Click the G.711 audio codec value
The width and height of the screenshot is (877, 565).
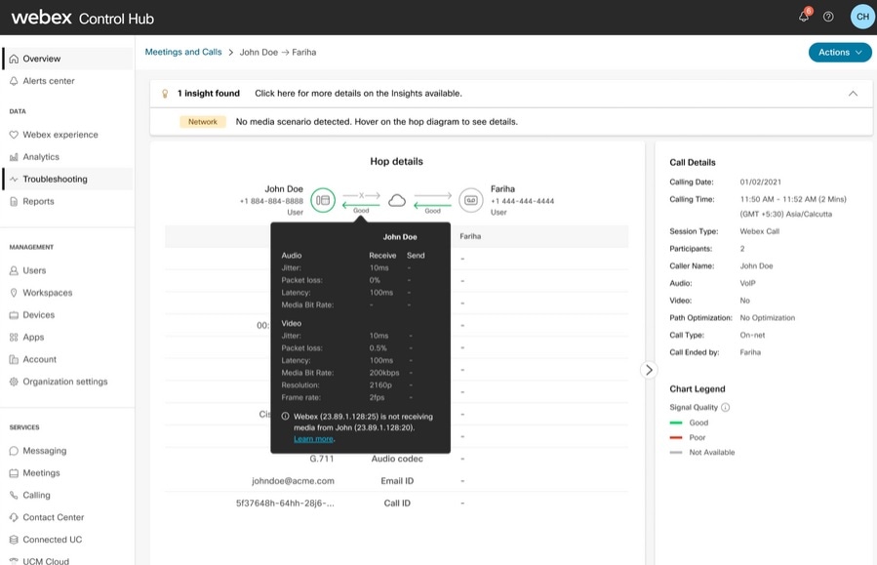[322, 459]
